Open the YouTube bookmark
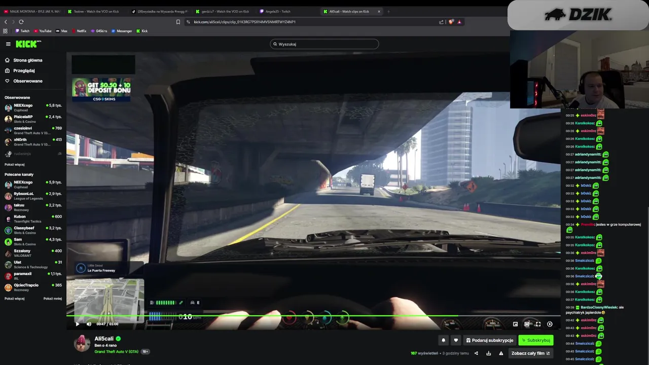 coord(43,31)
